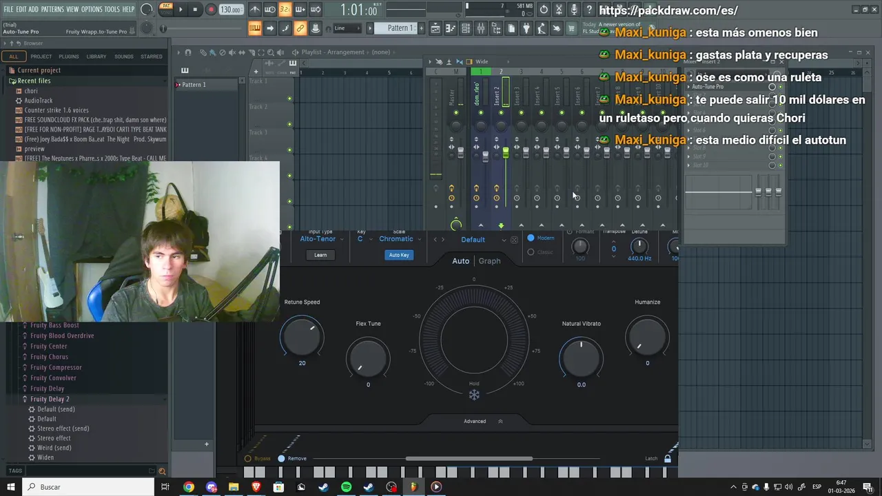The width and height of the screenshot is (882, 496).
Task: Click the 130.000 tempo field
Action: click(231, 10)
